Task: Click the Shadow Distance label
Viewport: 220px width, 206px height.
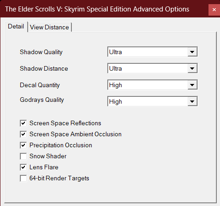Action: point(44,68)
